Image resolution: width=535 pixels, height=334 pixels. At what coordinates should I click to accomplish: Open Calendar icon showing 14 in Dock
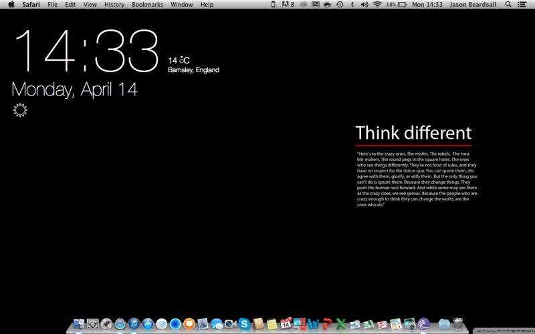tap(286, 323)
